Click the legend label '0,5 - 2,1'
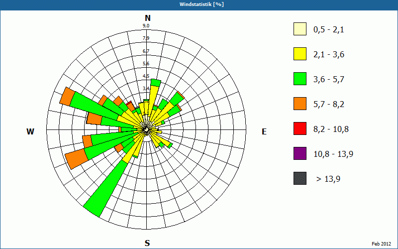Screen dimensions: 398x249 click(329, 30)
